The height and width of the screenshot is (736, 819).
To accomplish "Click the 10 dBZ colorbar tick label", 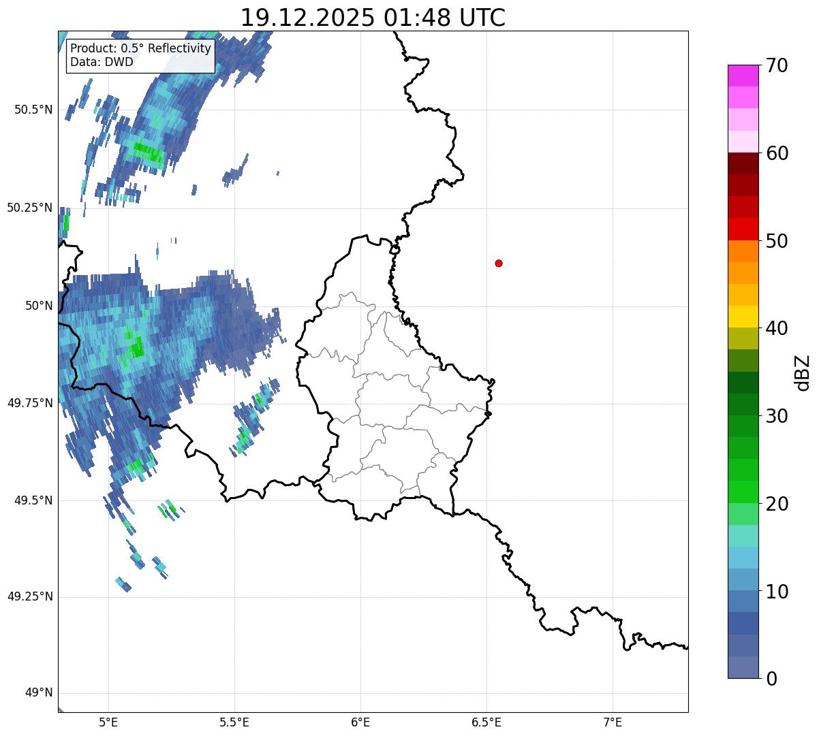I will point(777,592).
